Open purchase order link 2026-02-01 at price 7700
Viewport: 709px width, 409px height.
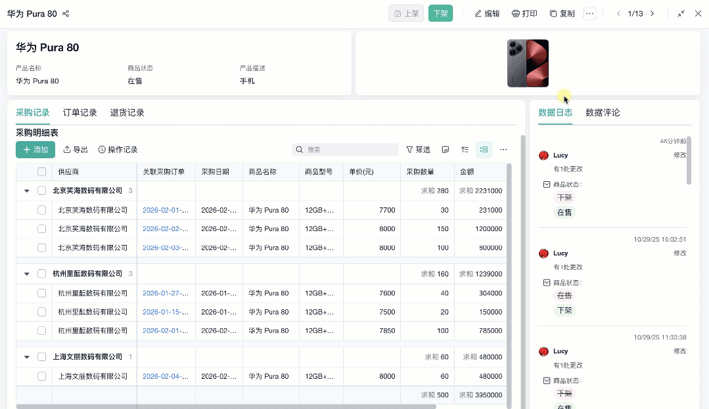click(166, 210)
